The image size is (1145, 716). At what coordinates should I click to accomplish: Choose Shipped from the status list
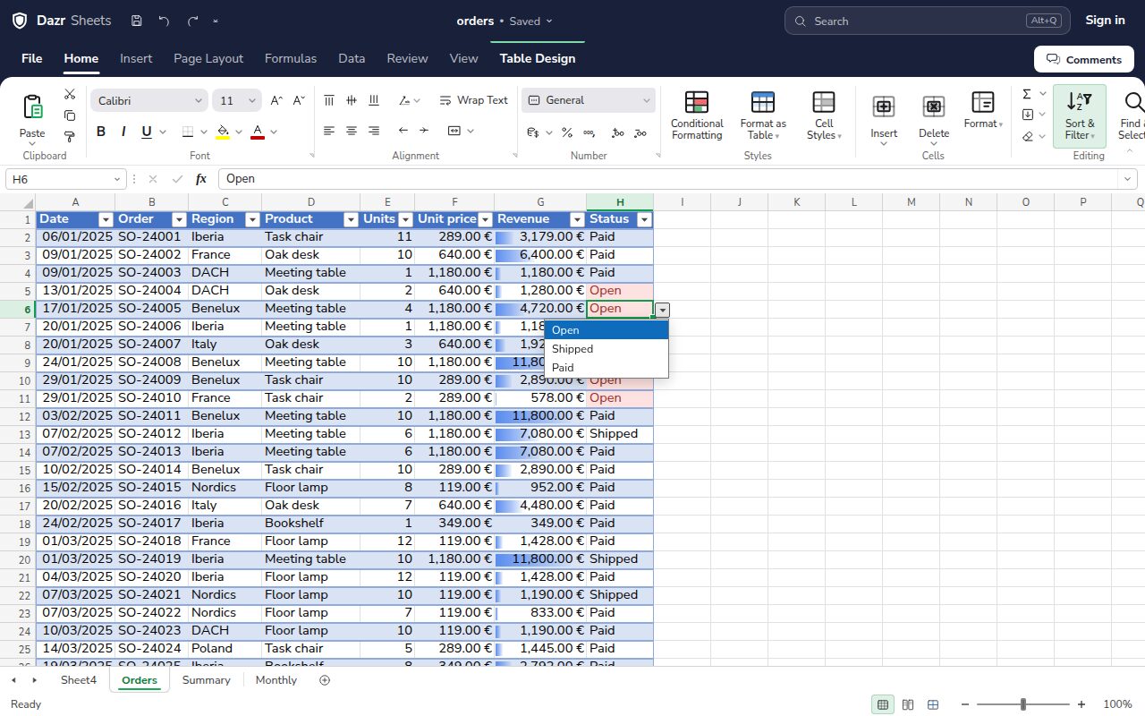tap(606, 349)
